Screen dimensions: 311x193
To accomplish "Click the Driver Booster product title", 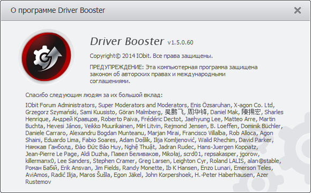I will [x=127, y=41].
